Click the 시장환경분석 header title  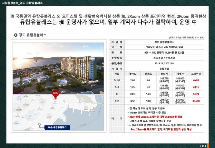[20, 3]
